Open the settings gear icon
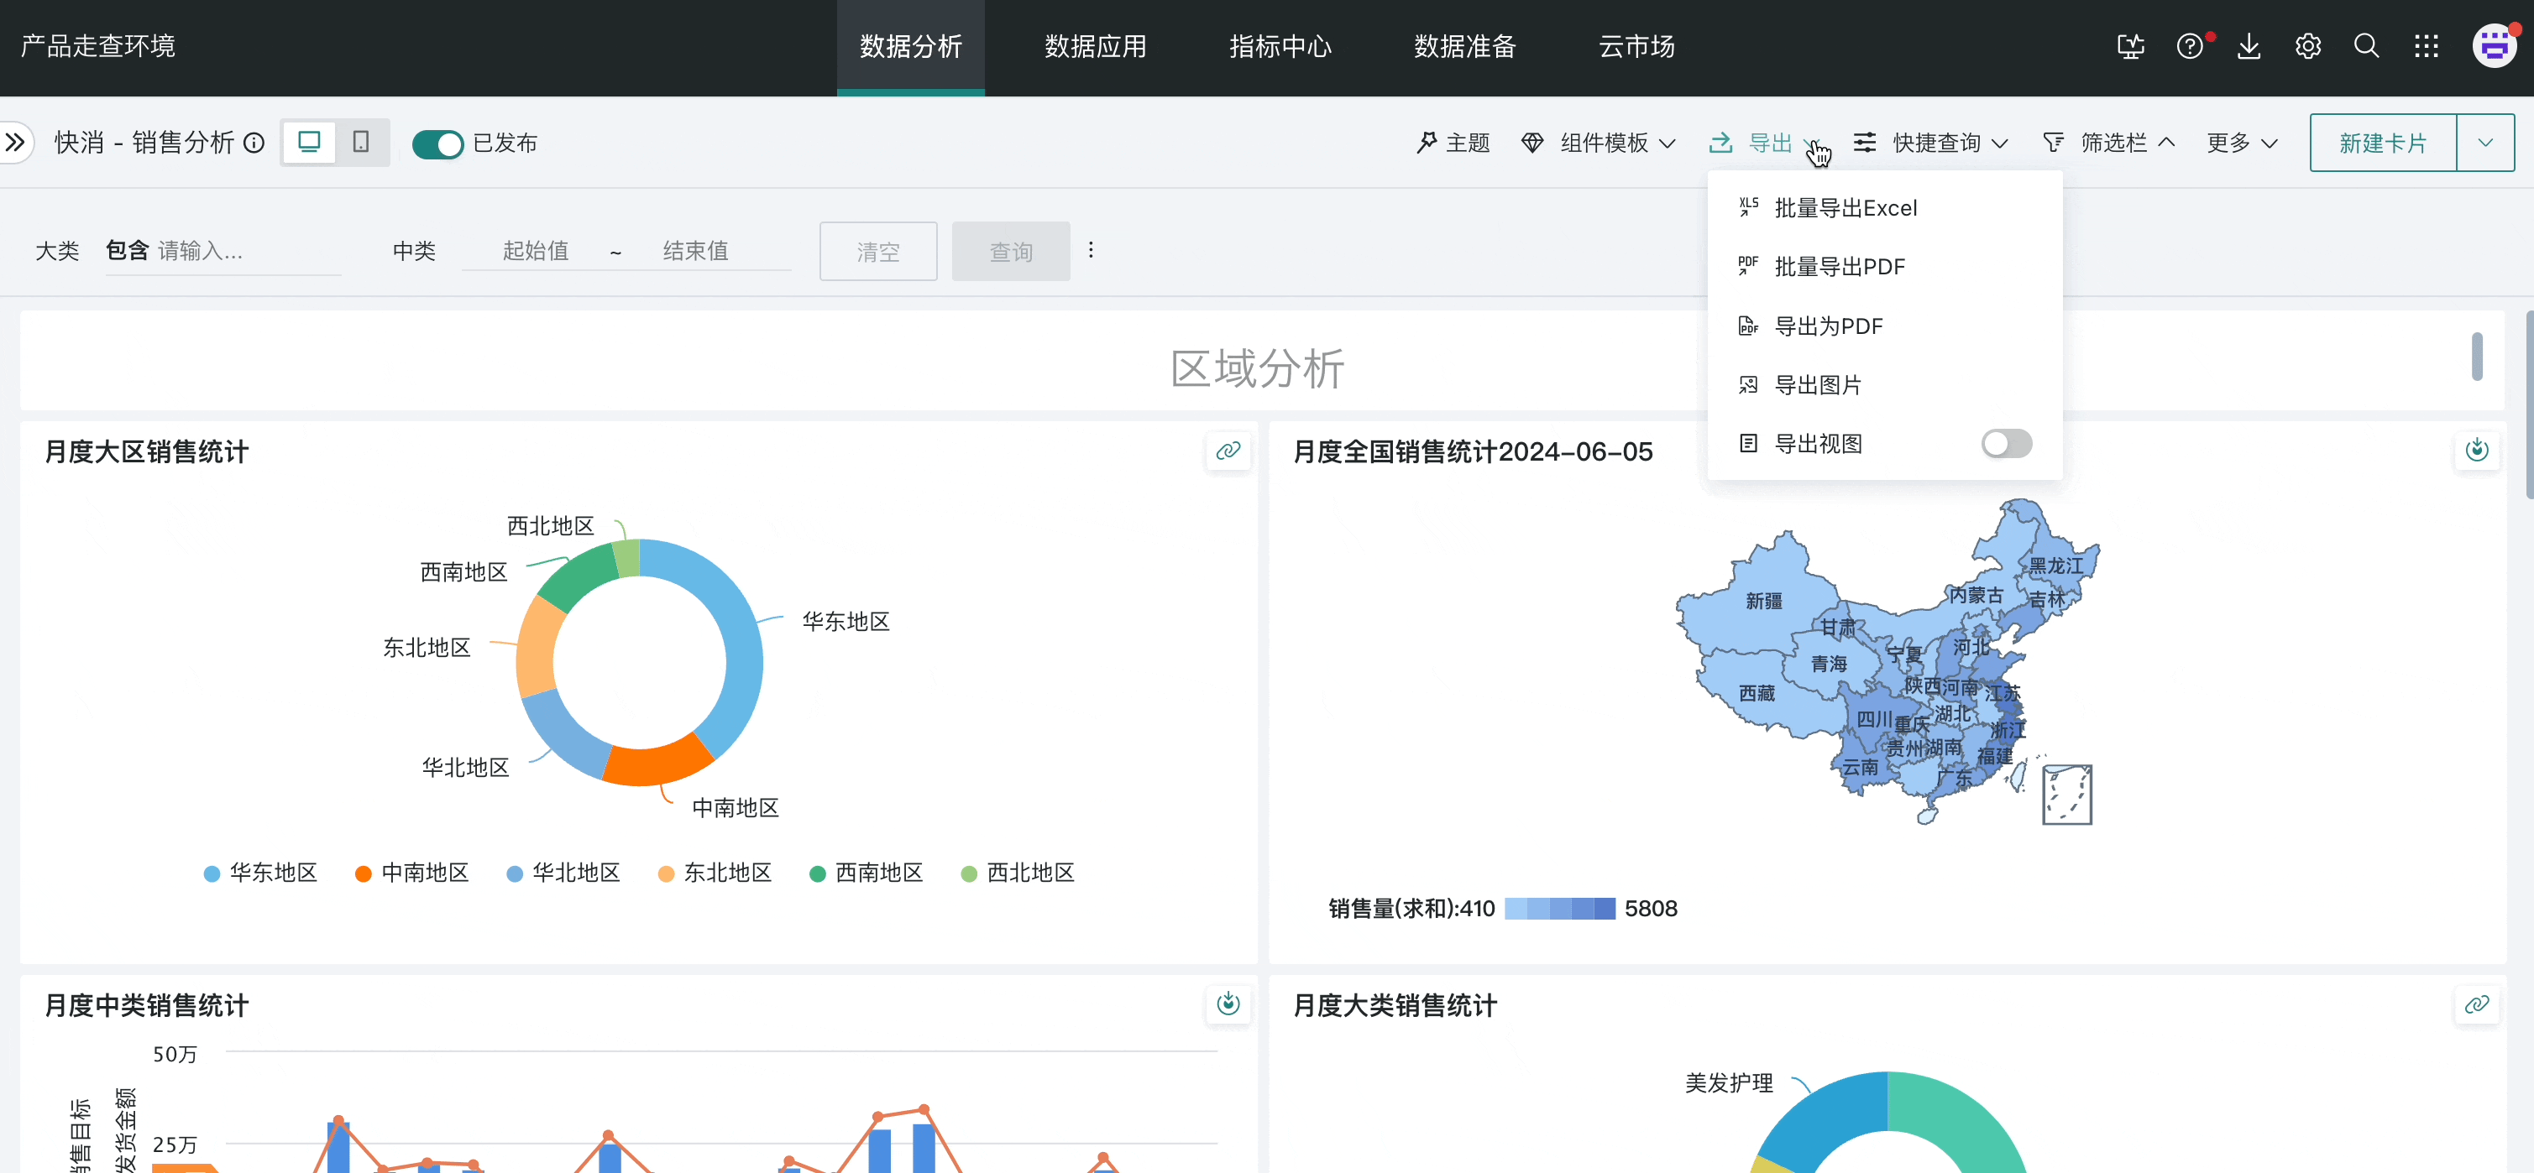This screenshot has height=1173, width=2534. [2308, 46]
